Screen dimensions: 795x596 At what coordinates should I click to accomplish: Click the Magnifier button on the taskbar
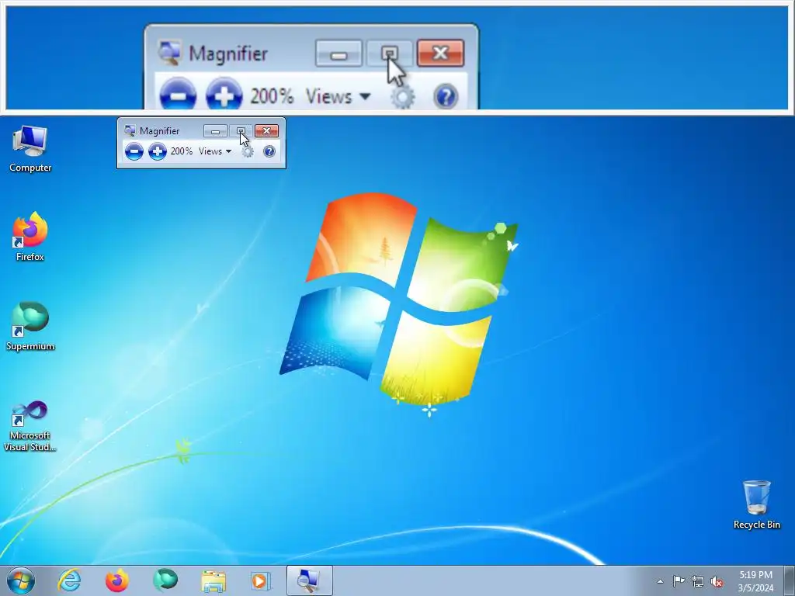(x=309, y=580)
